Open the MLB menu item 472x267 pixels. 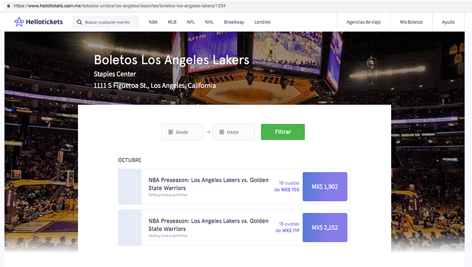click(x=172, y=22)
